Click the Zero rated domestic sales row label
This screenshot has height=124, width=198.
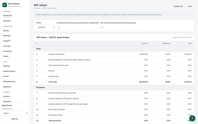tap(58, 65)
